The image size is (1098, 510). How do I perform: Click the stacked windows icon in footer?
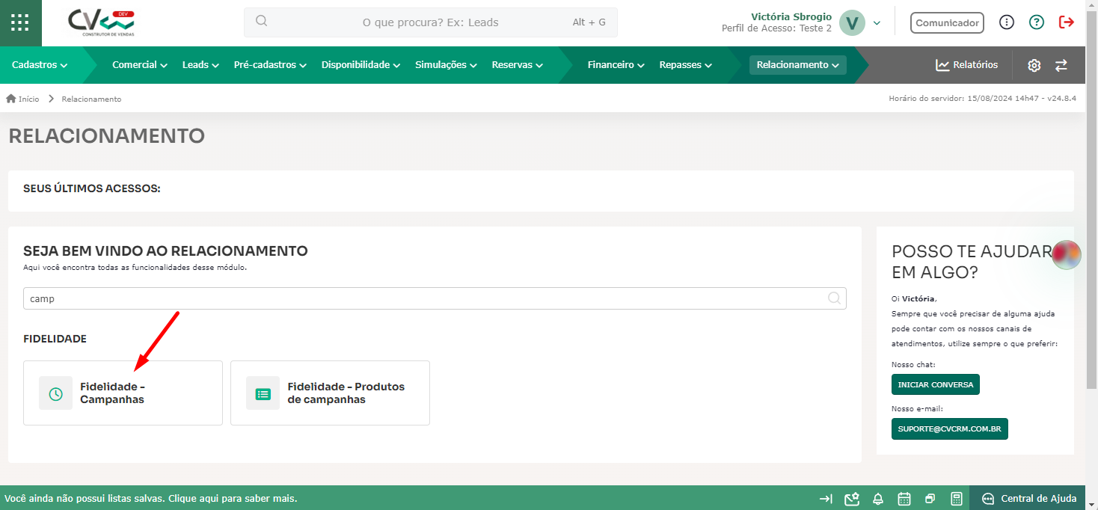(x=930, y=499)
